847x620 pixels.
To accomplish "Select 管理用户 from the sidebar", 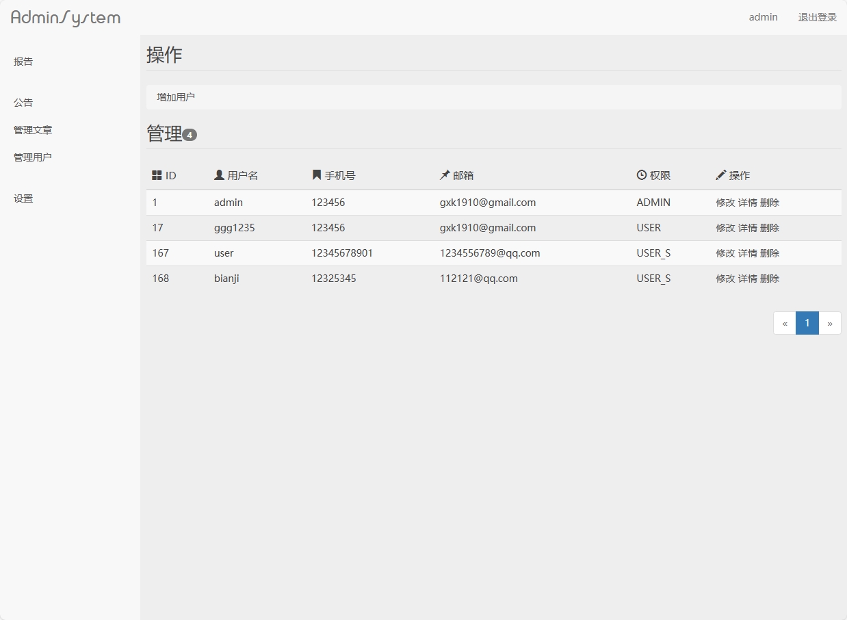I will click(32, 157).
